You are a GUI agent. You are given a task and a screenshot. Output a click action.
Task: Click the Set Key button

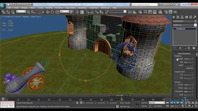click(x=144, y=106)
